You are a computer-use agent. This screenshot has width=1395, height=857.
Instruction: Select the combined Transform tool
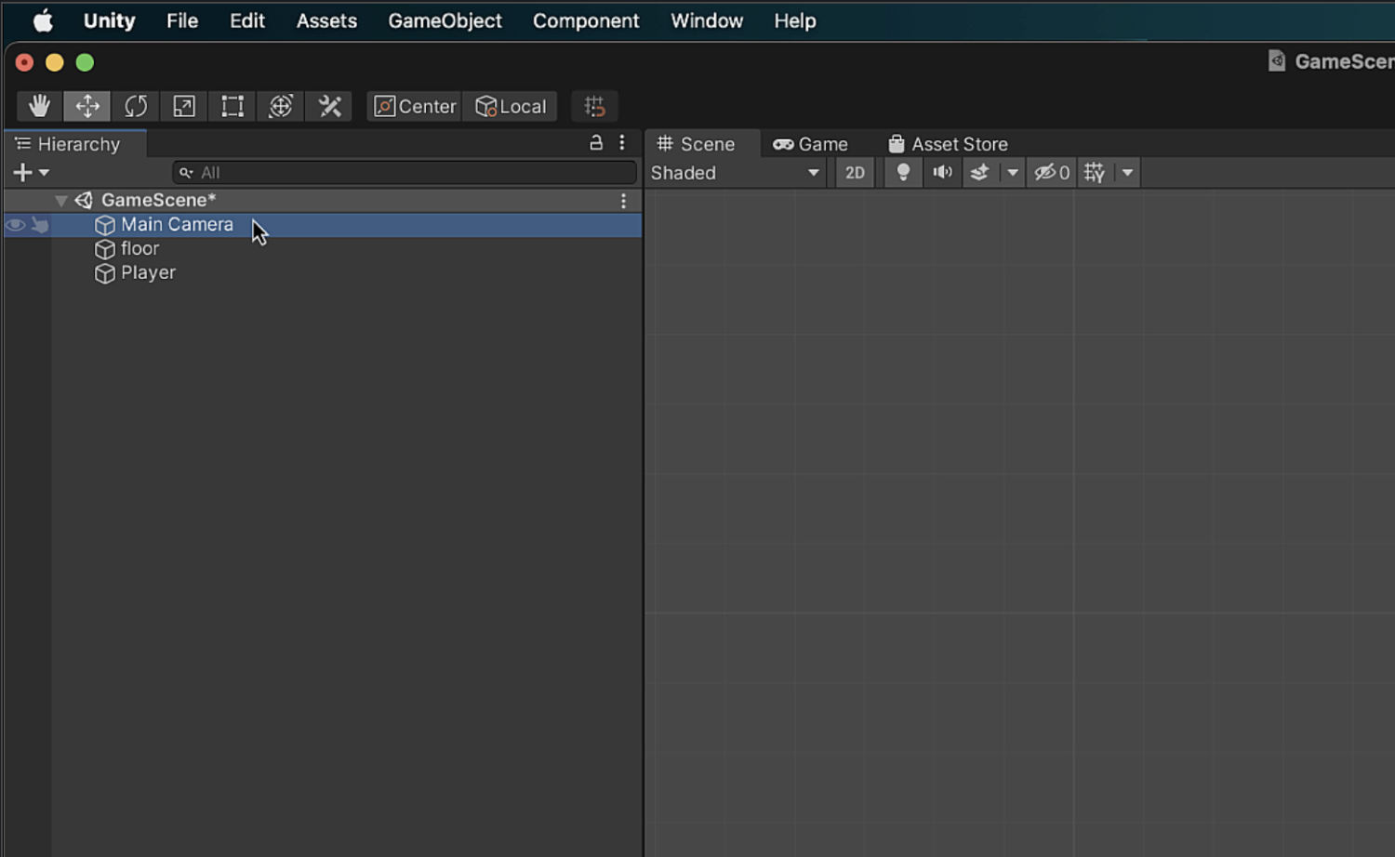point(281,106)
